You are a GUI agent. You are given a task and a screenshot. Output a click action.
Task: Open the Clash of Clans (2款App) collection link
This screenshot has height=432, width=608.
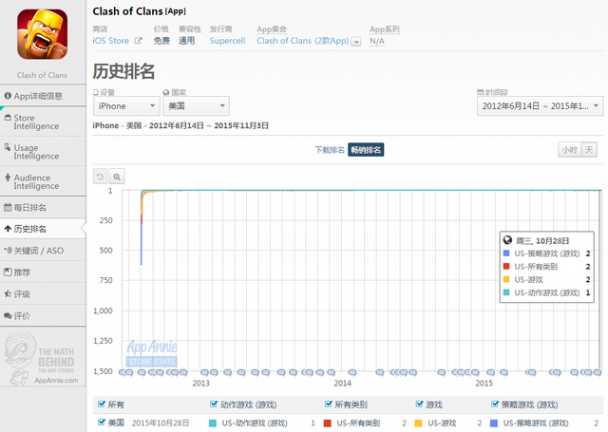point(302,41)
